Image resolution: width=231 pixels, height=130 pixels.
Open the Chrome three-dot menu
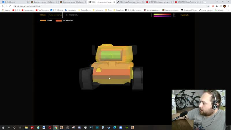point(228,6)
